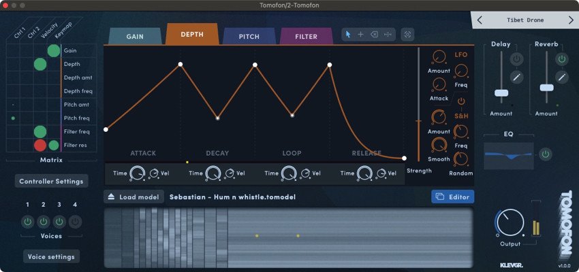Image resolution: width=579 pixels, height=272 pixels.
Task: Click the Attack section Time knob
Action: click(138, 173)
